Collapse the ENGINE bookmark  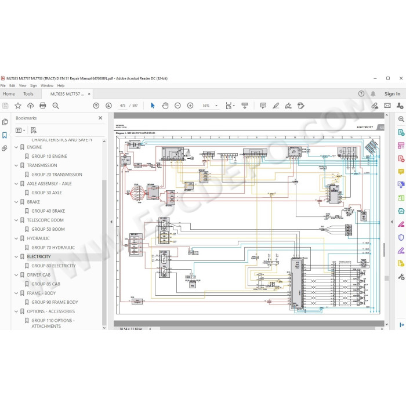[x=16, y=147]
